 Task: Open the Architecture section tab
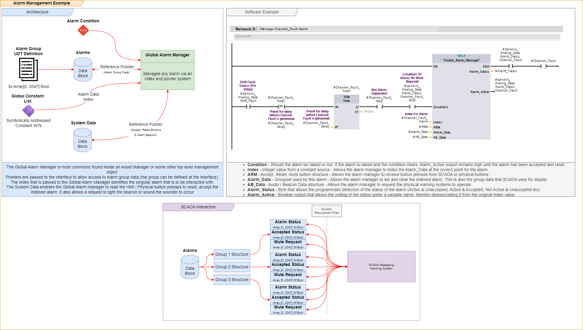click(37, 12)
